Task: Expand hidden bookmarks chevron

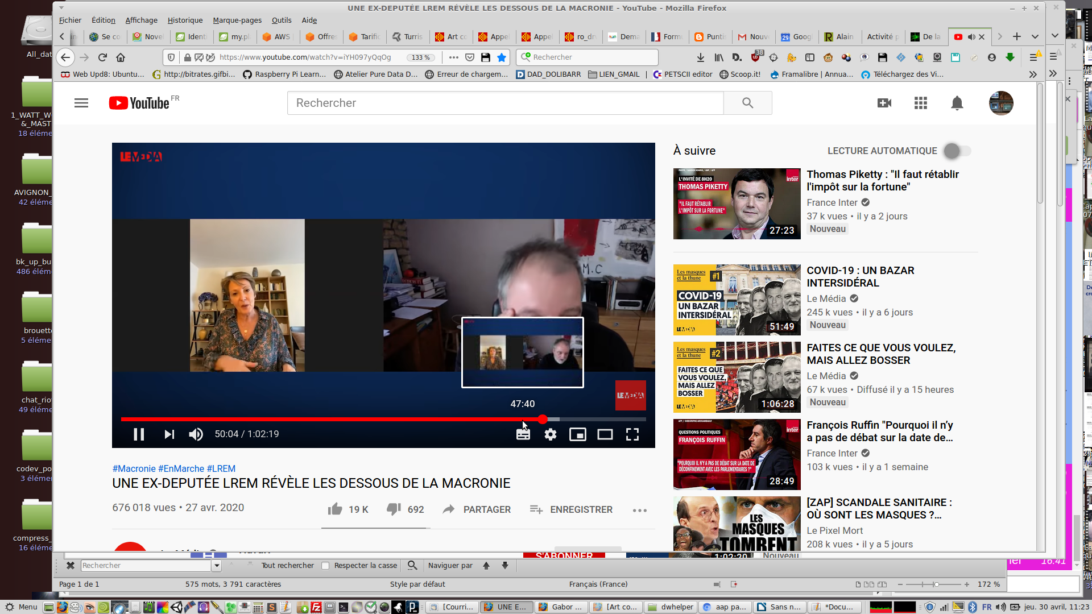Action: coord(1033,74)
